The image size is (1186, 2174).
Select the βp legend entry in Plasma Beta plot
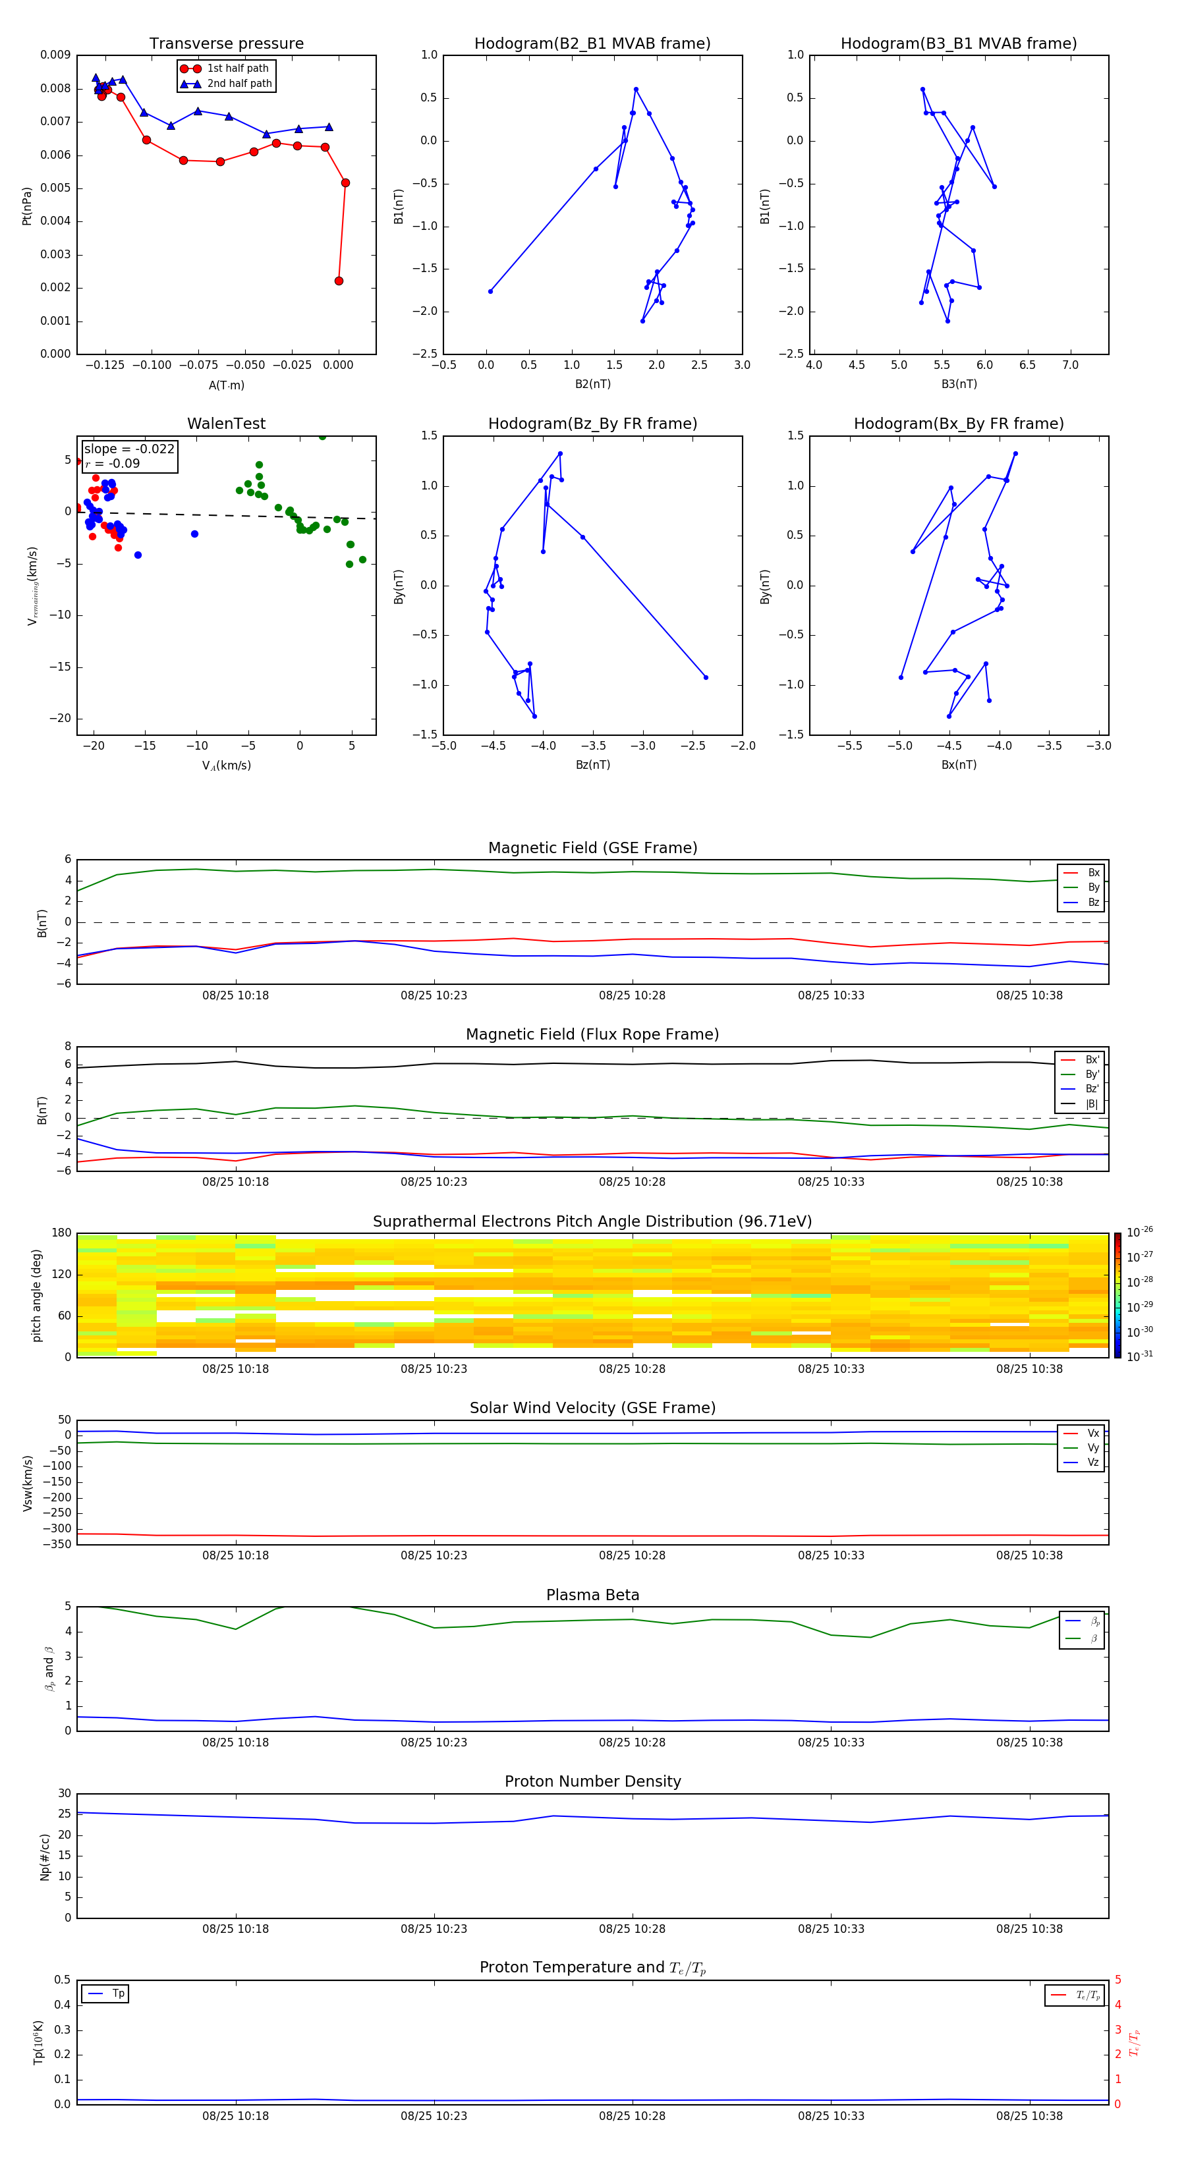(x=1082, y=1621)
